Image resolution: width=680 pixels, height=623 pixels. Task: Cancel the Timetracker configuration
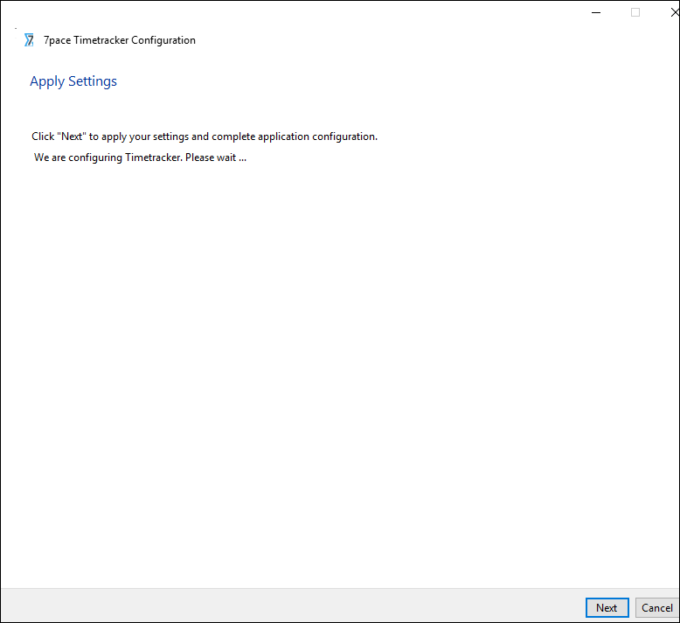coord(657,607)
